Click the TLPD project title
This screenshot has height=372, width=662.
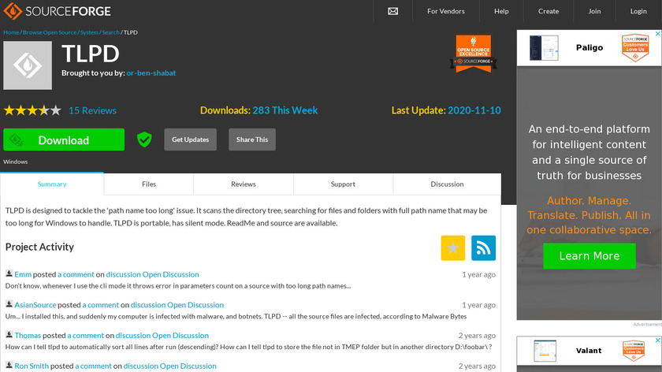click(x=91, y=54)
